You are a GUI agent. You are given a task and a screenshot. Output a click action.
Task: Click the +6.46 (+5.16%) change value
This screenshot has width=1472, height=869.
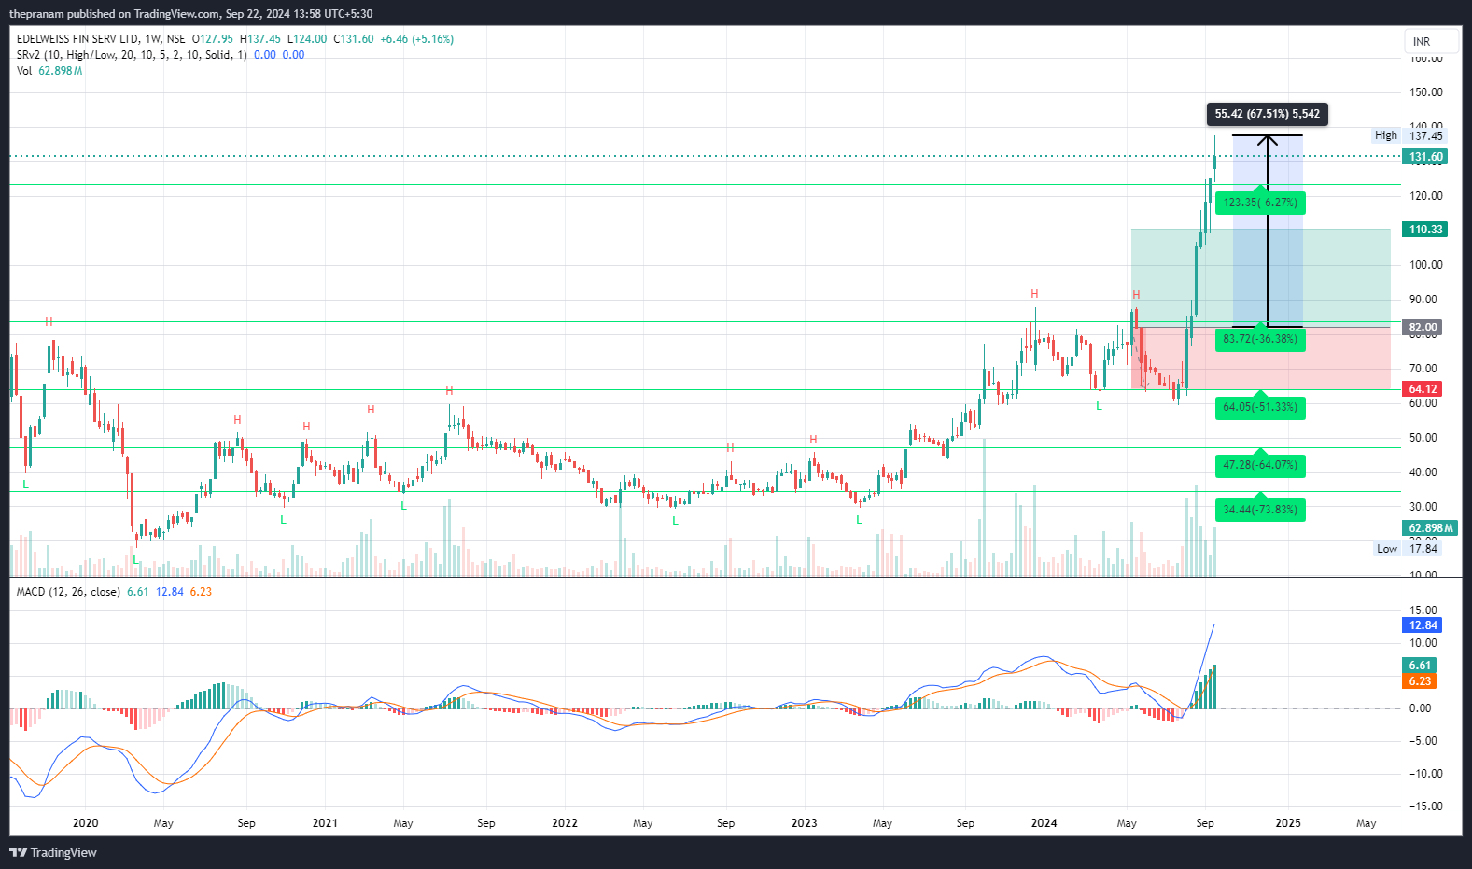416,39
